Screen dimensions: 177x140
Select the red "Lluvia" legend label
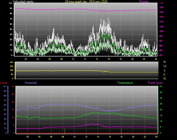pos(4,83)
